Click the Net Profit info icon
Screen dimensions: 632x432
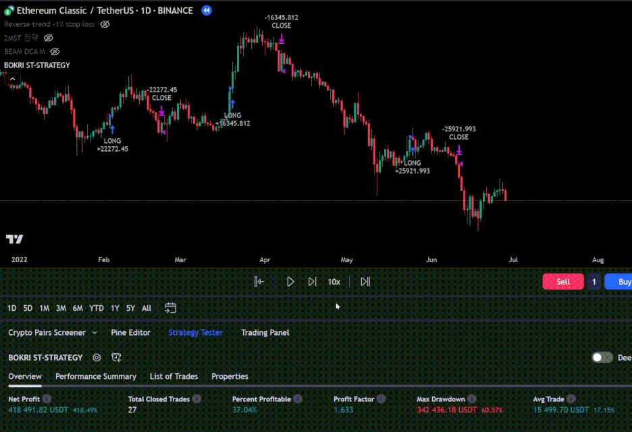pos(47,399)
